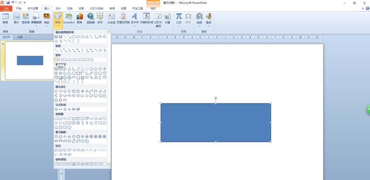
Task: Expand the 公式 equation dropdown
Action: 179,19
